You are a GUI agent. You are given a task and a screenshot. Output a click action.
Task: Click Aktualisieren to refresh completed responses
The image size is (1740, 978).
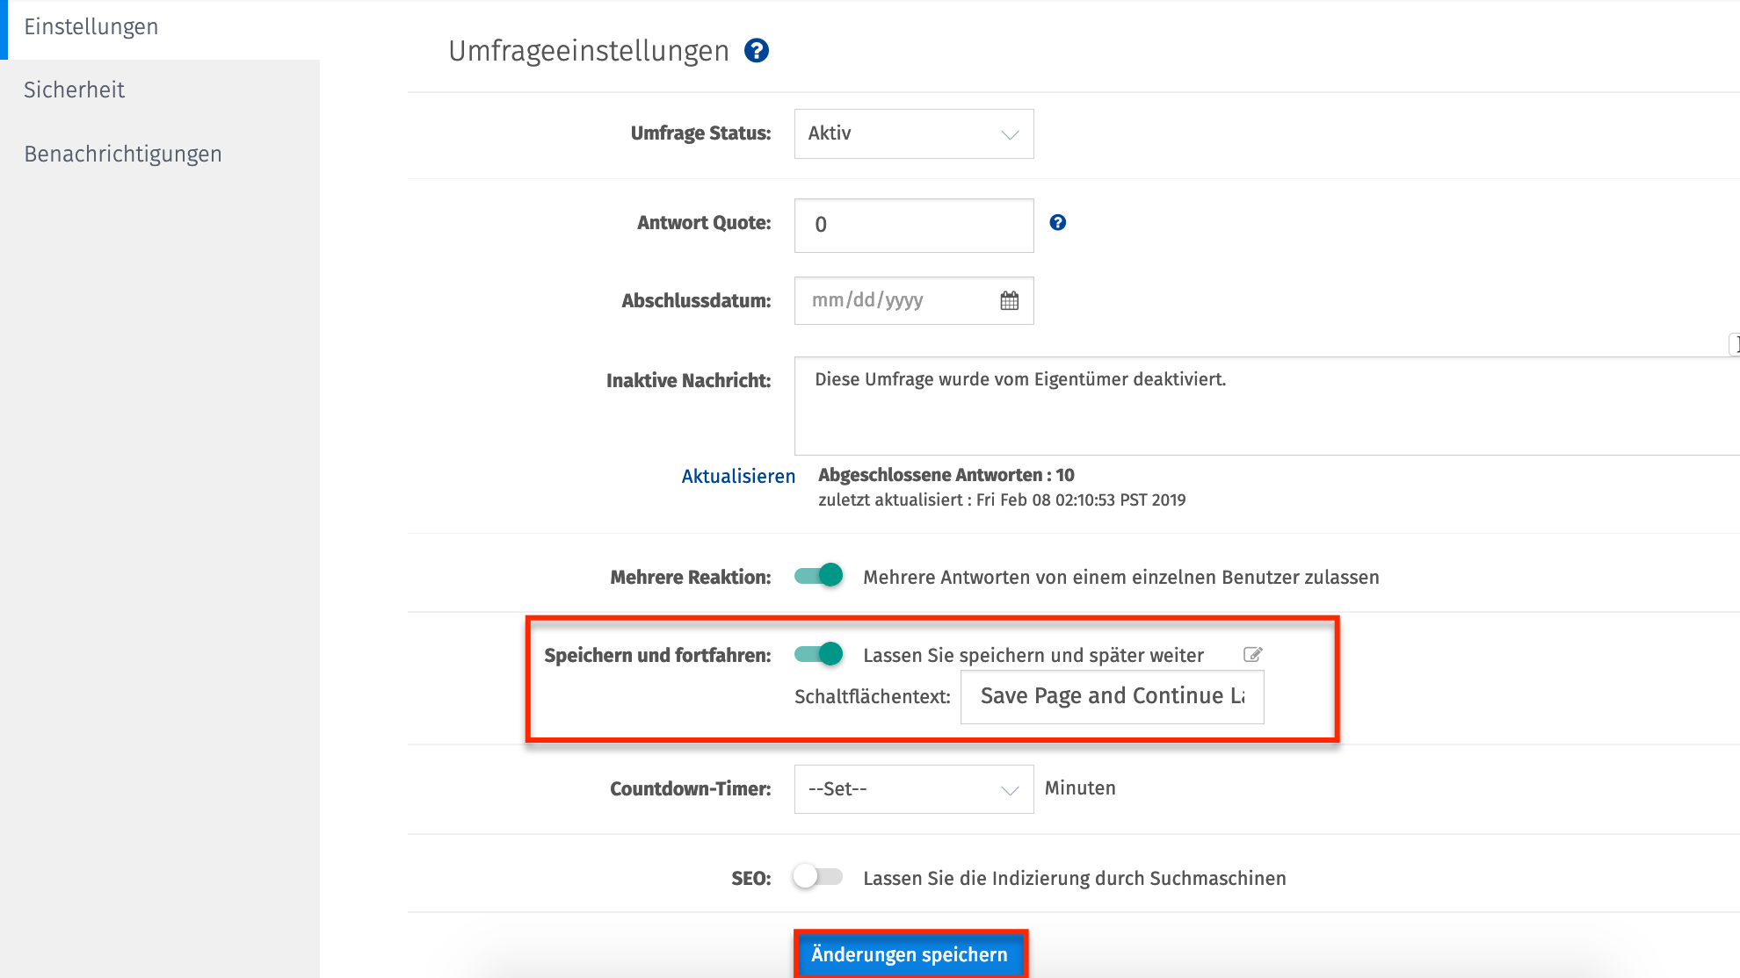click(737, 475)
